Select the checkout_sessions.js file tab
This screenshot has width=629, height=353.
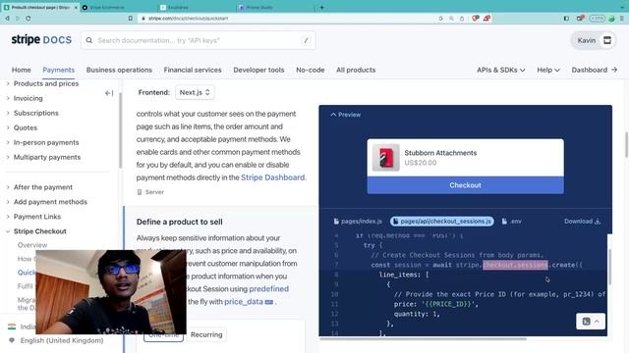point(441,222)
